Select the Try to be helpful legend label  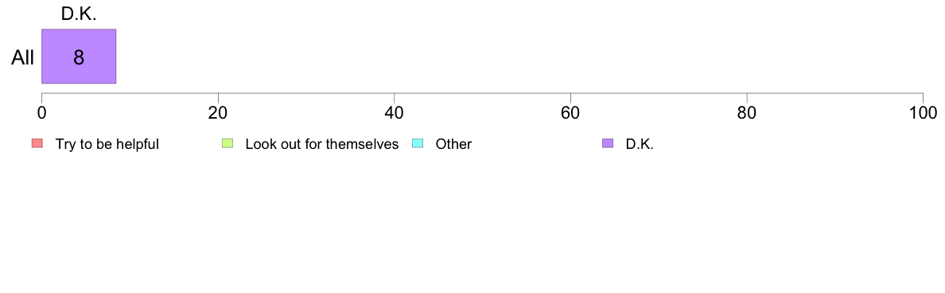(x=107, y=144)
